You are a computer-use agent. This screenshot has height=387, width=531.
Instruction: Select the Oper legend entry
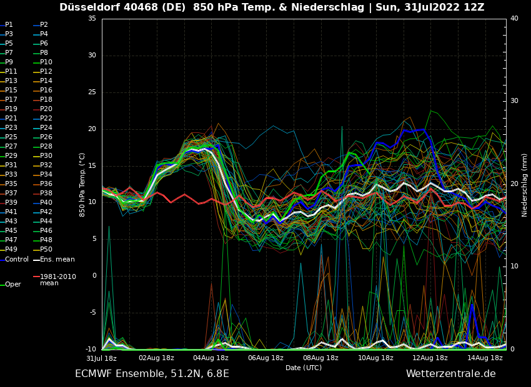13,284
